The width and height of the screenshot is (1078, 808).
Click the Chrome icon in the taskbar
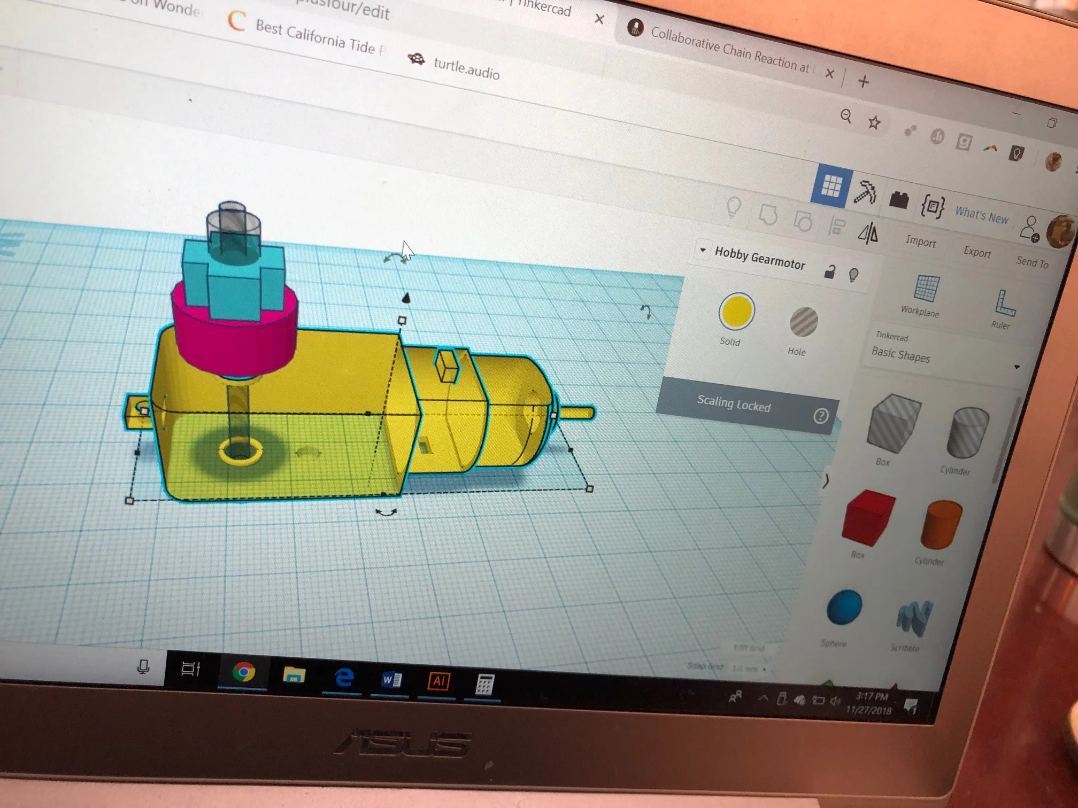(244, 671)
